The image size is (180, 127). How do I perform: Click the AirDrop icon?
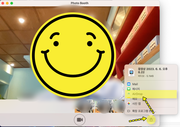point(129,94)
